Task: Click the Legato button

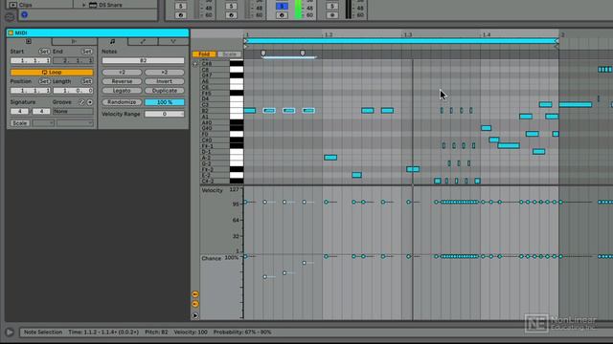Action: point(122,91)
